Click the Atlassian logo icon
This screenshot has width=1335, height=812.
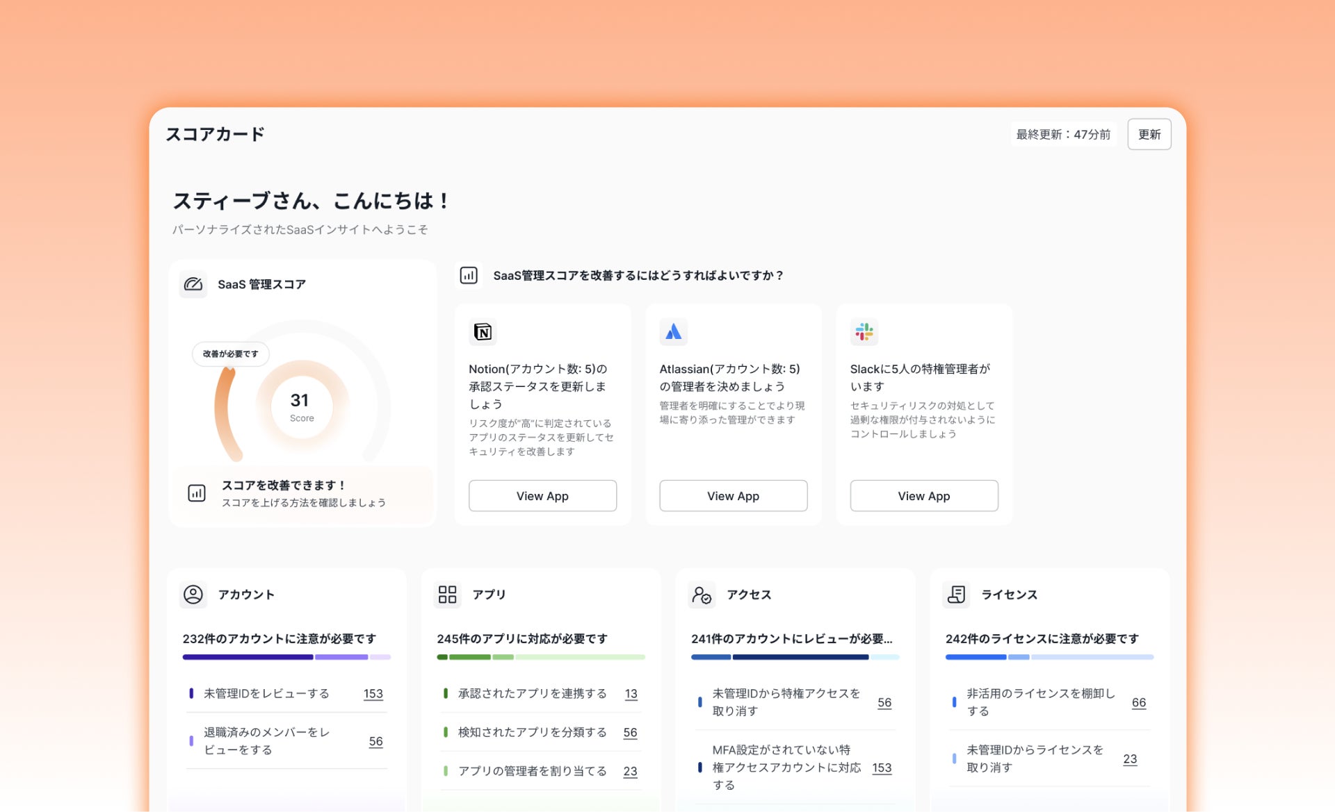[x=673, y=332]
